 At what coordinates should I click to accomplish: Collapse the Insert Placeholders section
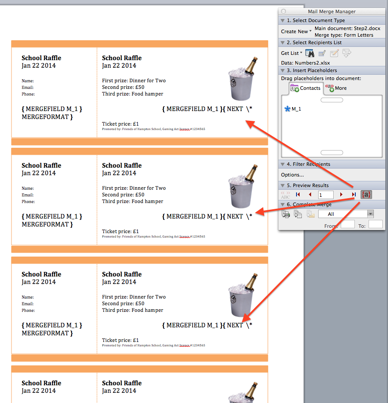283,70
